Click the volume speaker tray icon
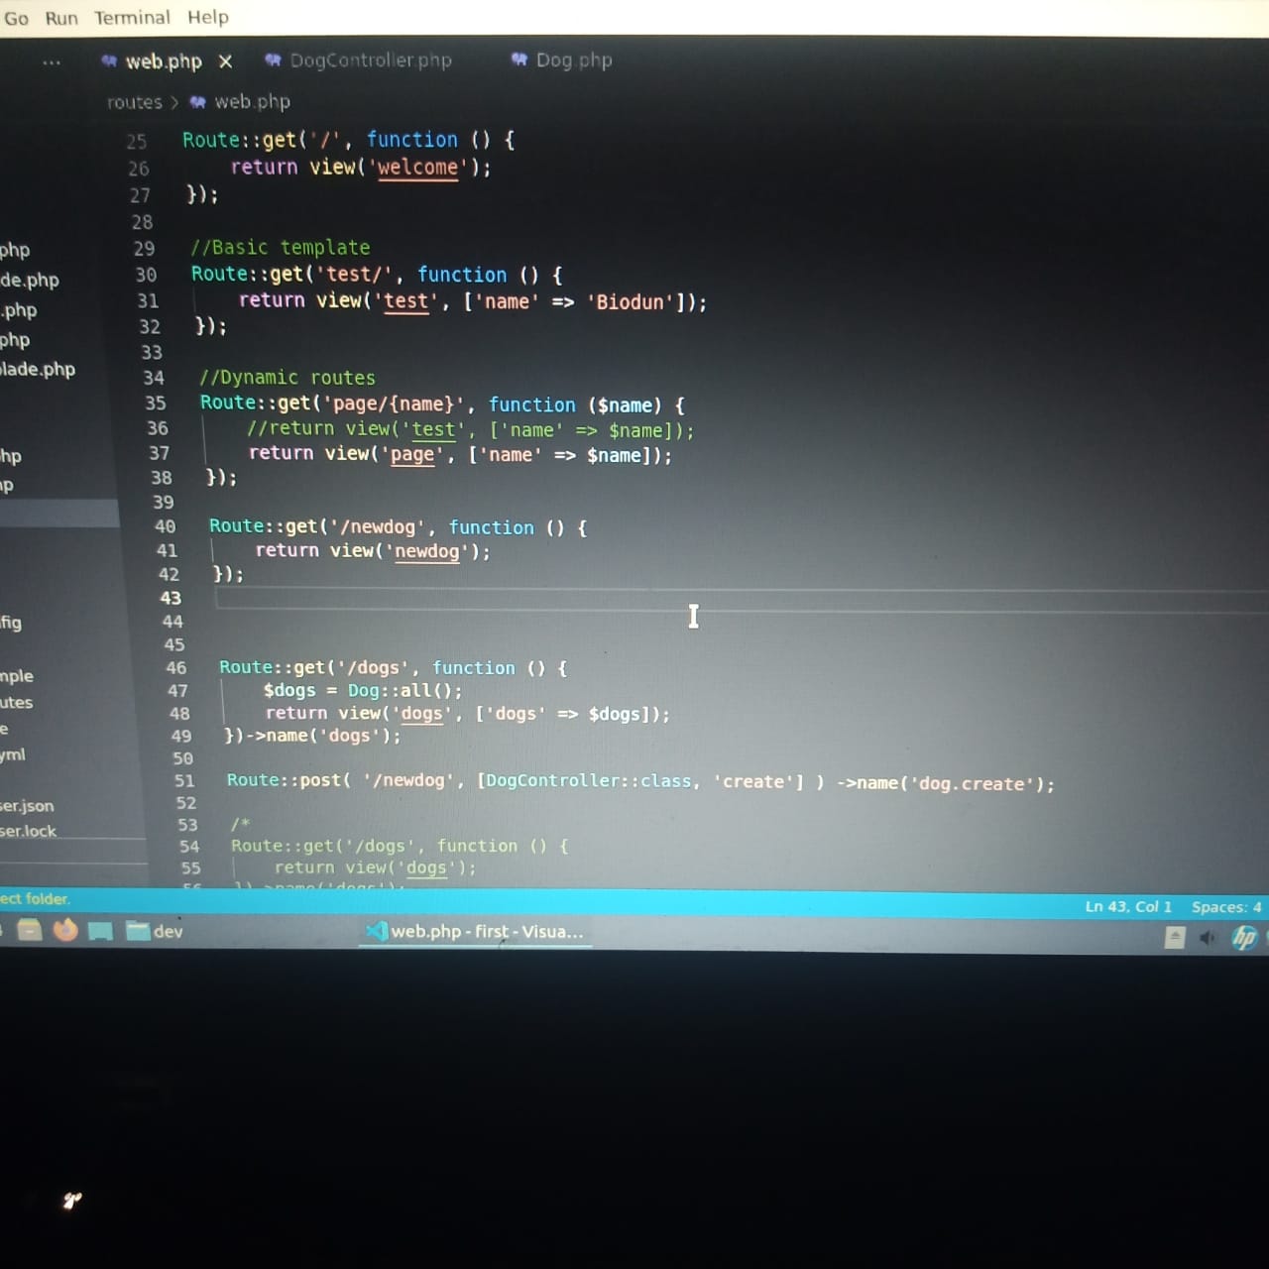The height and width of the screenshot is (1269, 1269). [1207, 937]
